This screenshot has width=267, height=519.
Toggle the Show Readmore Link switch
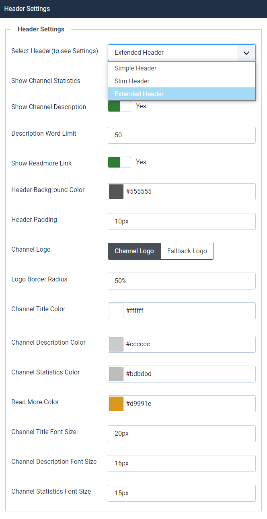[119, 162]
